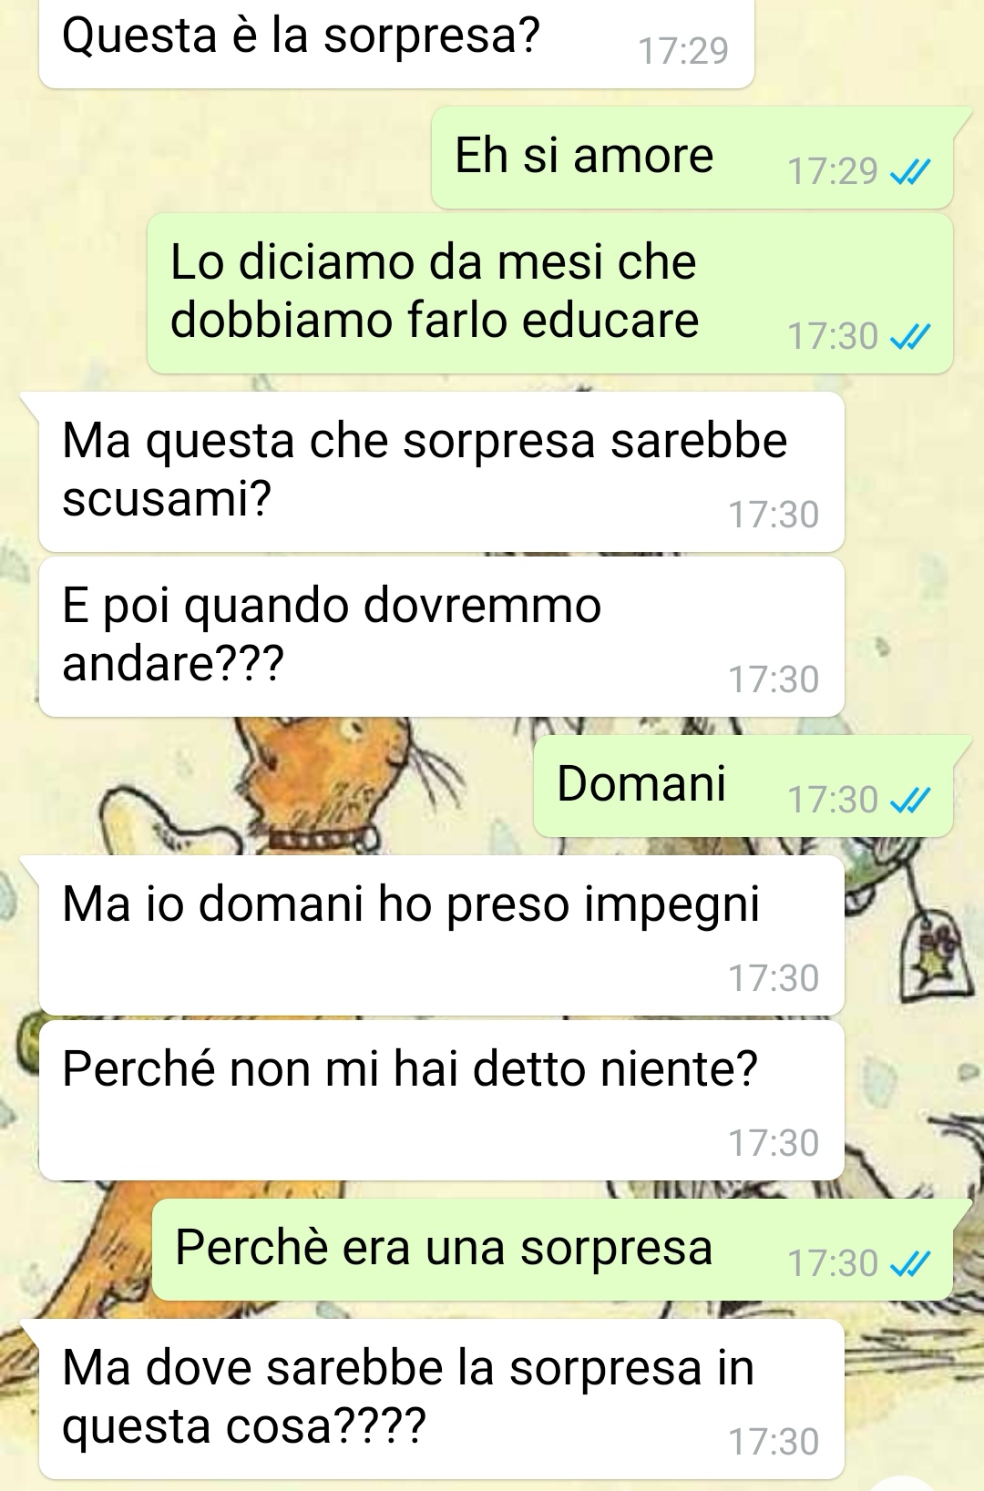Select the 'Questa è la sorpresa?' message

point(396,44)
